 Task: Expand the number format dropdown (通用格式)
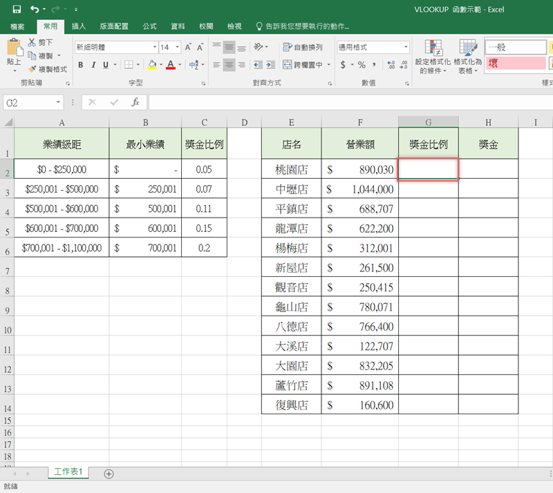404,48
